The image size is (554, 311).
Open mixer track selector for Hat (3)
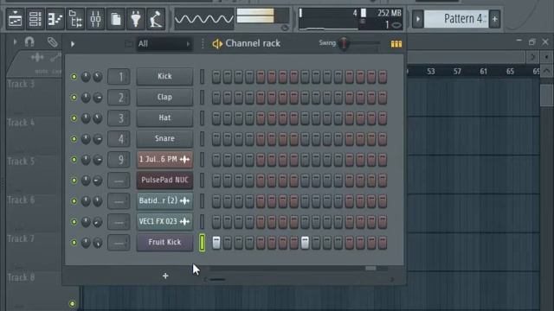(x=119, y=118)
